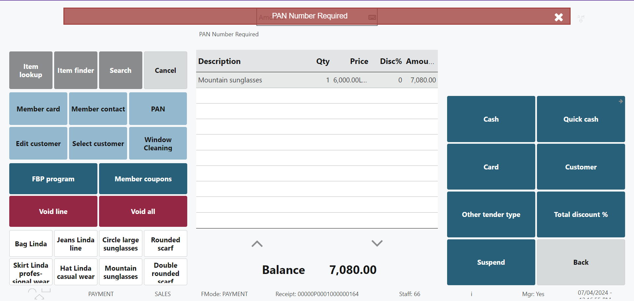Screen dimensions: 634x301
Task: Click the shapes icon in bottom-left status bar
Action: [39, 293]
